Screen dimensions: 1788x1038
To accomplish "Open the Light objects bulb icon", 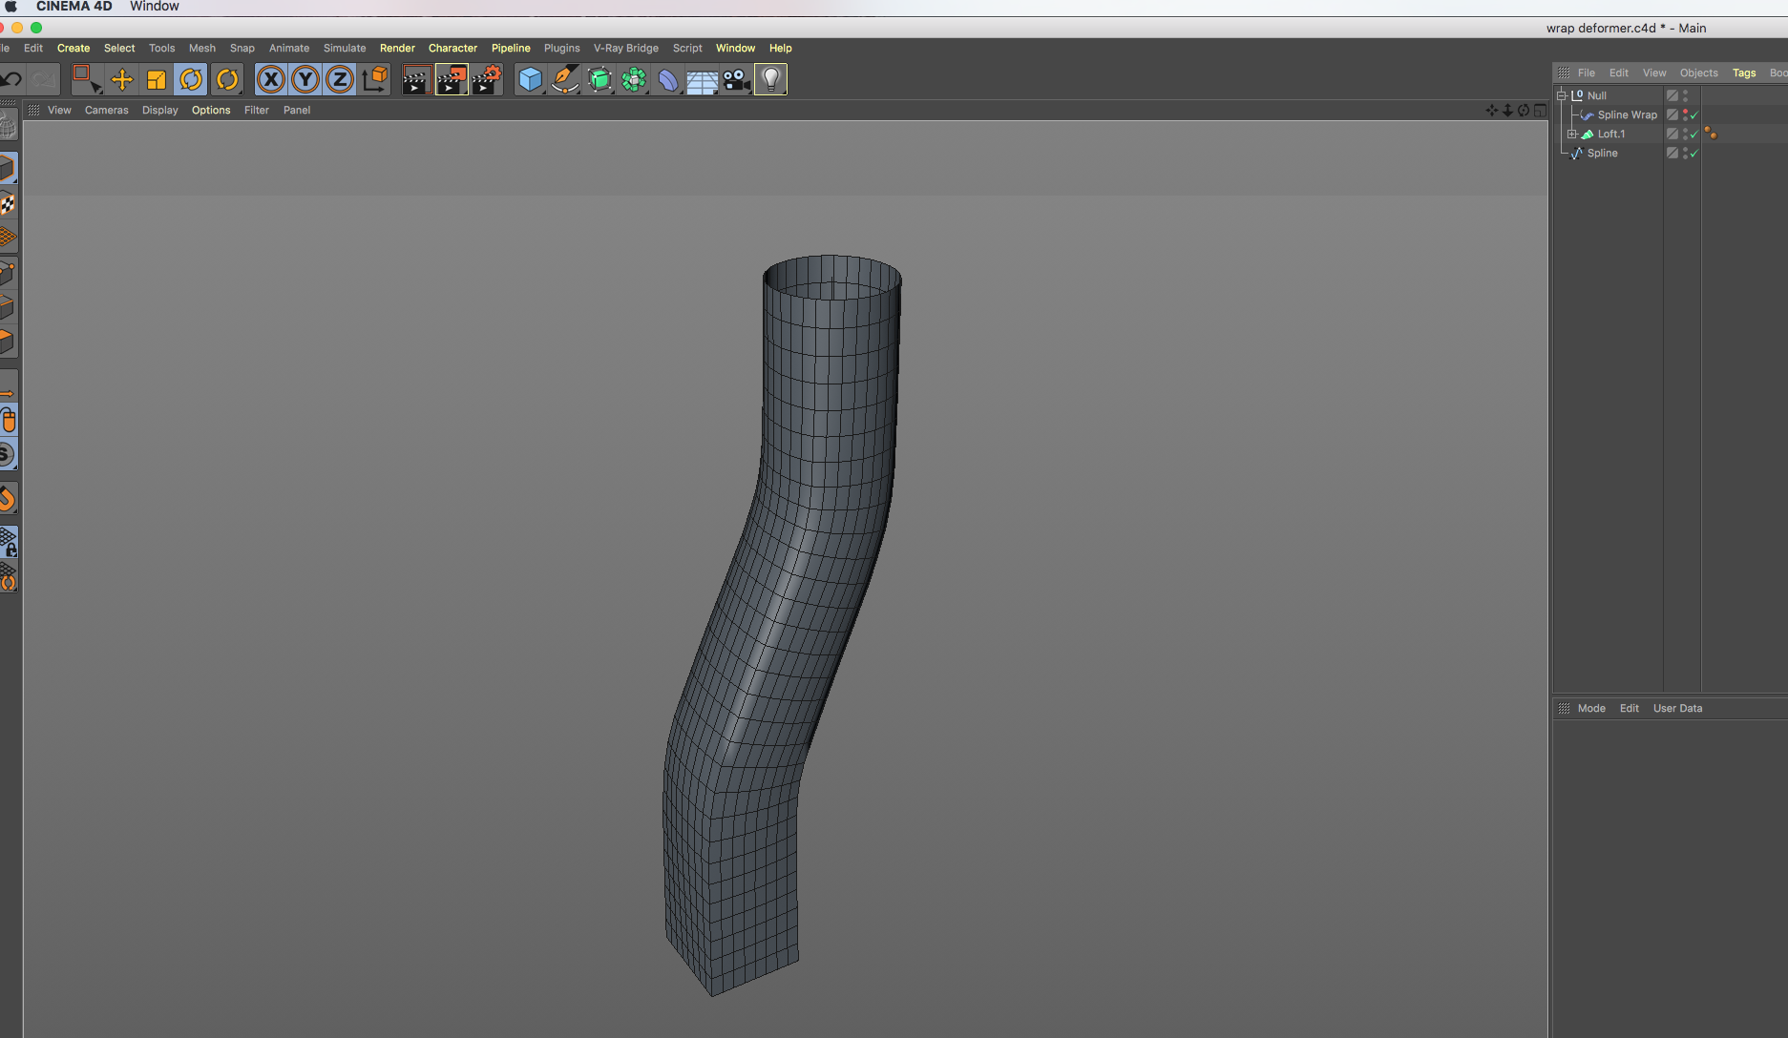I will 770,79.
